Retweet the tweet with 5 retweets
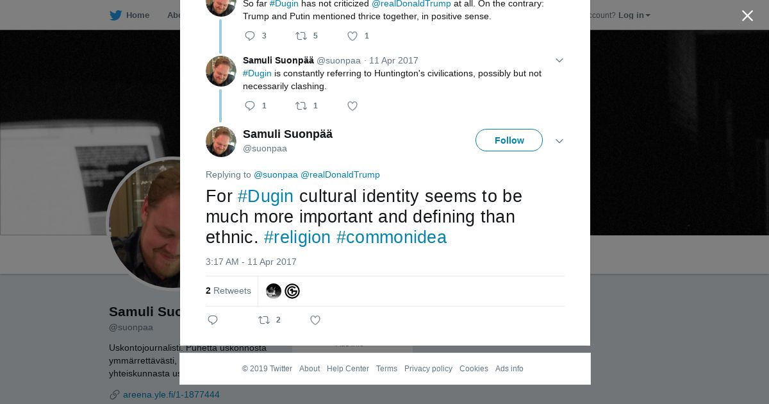Image resolution: width=769 pixels, height=404 pixels. (306, 36)
